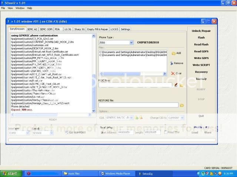The width and height of the screenshot is (237, 177).
Task: Open the Change CID to CURRENT dropdown
Action: click(x=182, y=118)
